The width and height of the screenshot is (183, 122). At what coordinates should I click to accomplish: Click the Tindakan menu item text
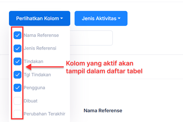tap(34, 62)
